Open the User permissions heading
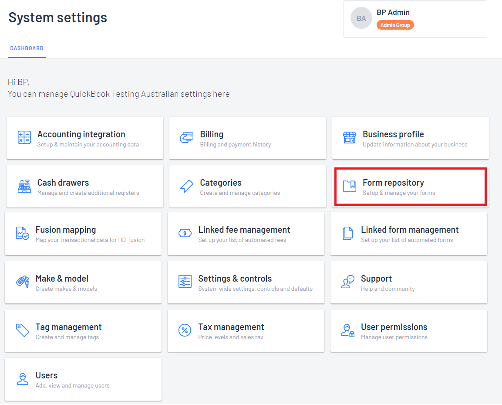 click(394, 327)
